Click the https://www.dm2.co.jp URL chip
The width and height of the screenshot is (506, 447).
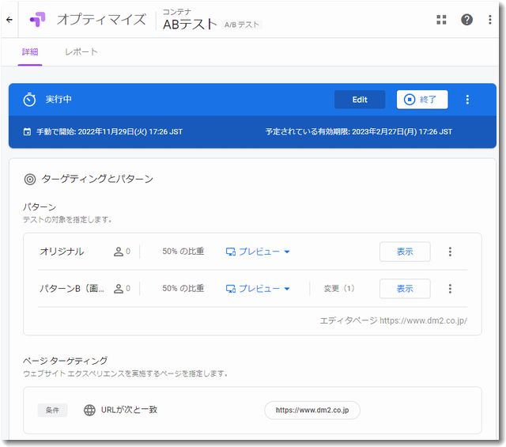312,410
